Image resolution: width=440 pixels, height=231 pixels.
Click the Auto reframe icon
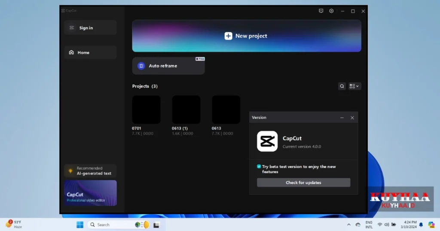(x=141, y=66)
